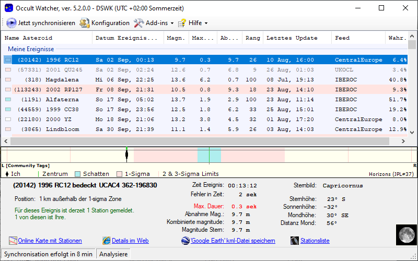The width and height of the screenshot is (418, 261).
Task: Open Konfiguration from the toolbar icon
Action: (x=85, y=23)
